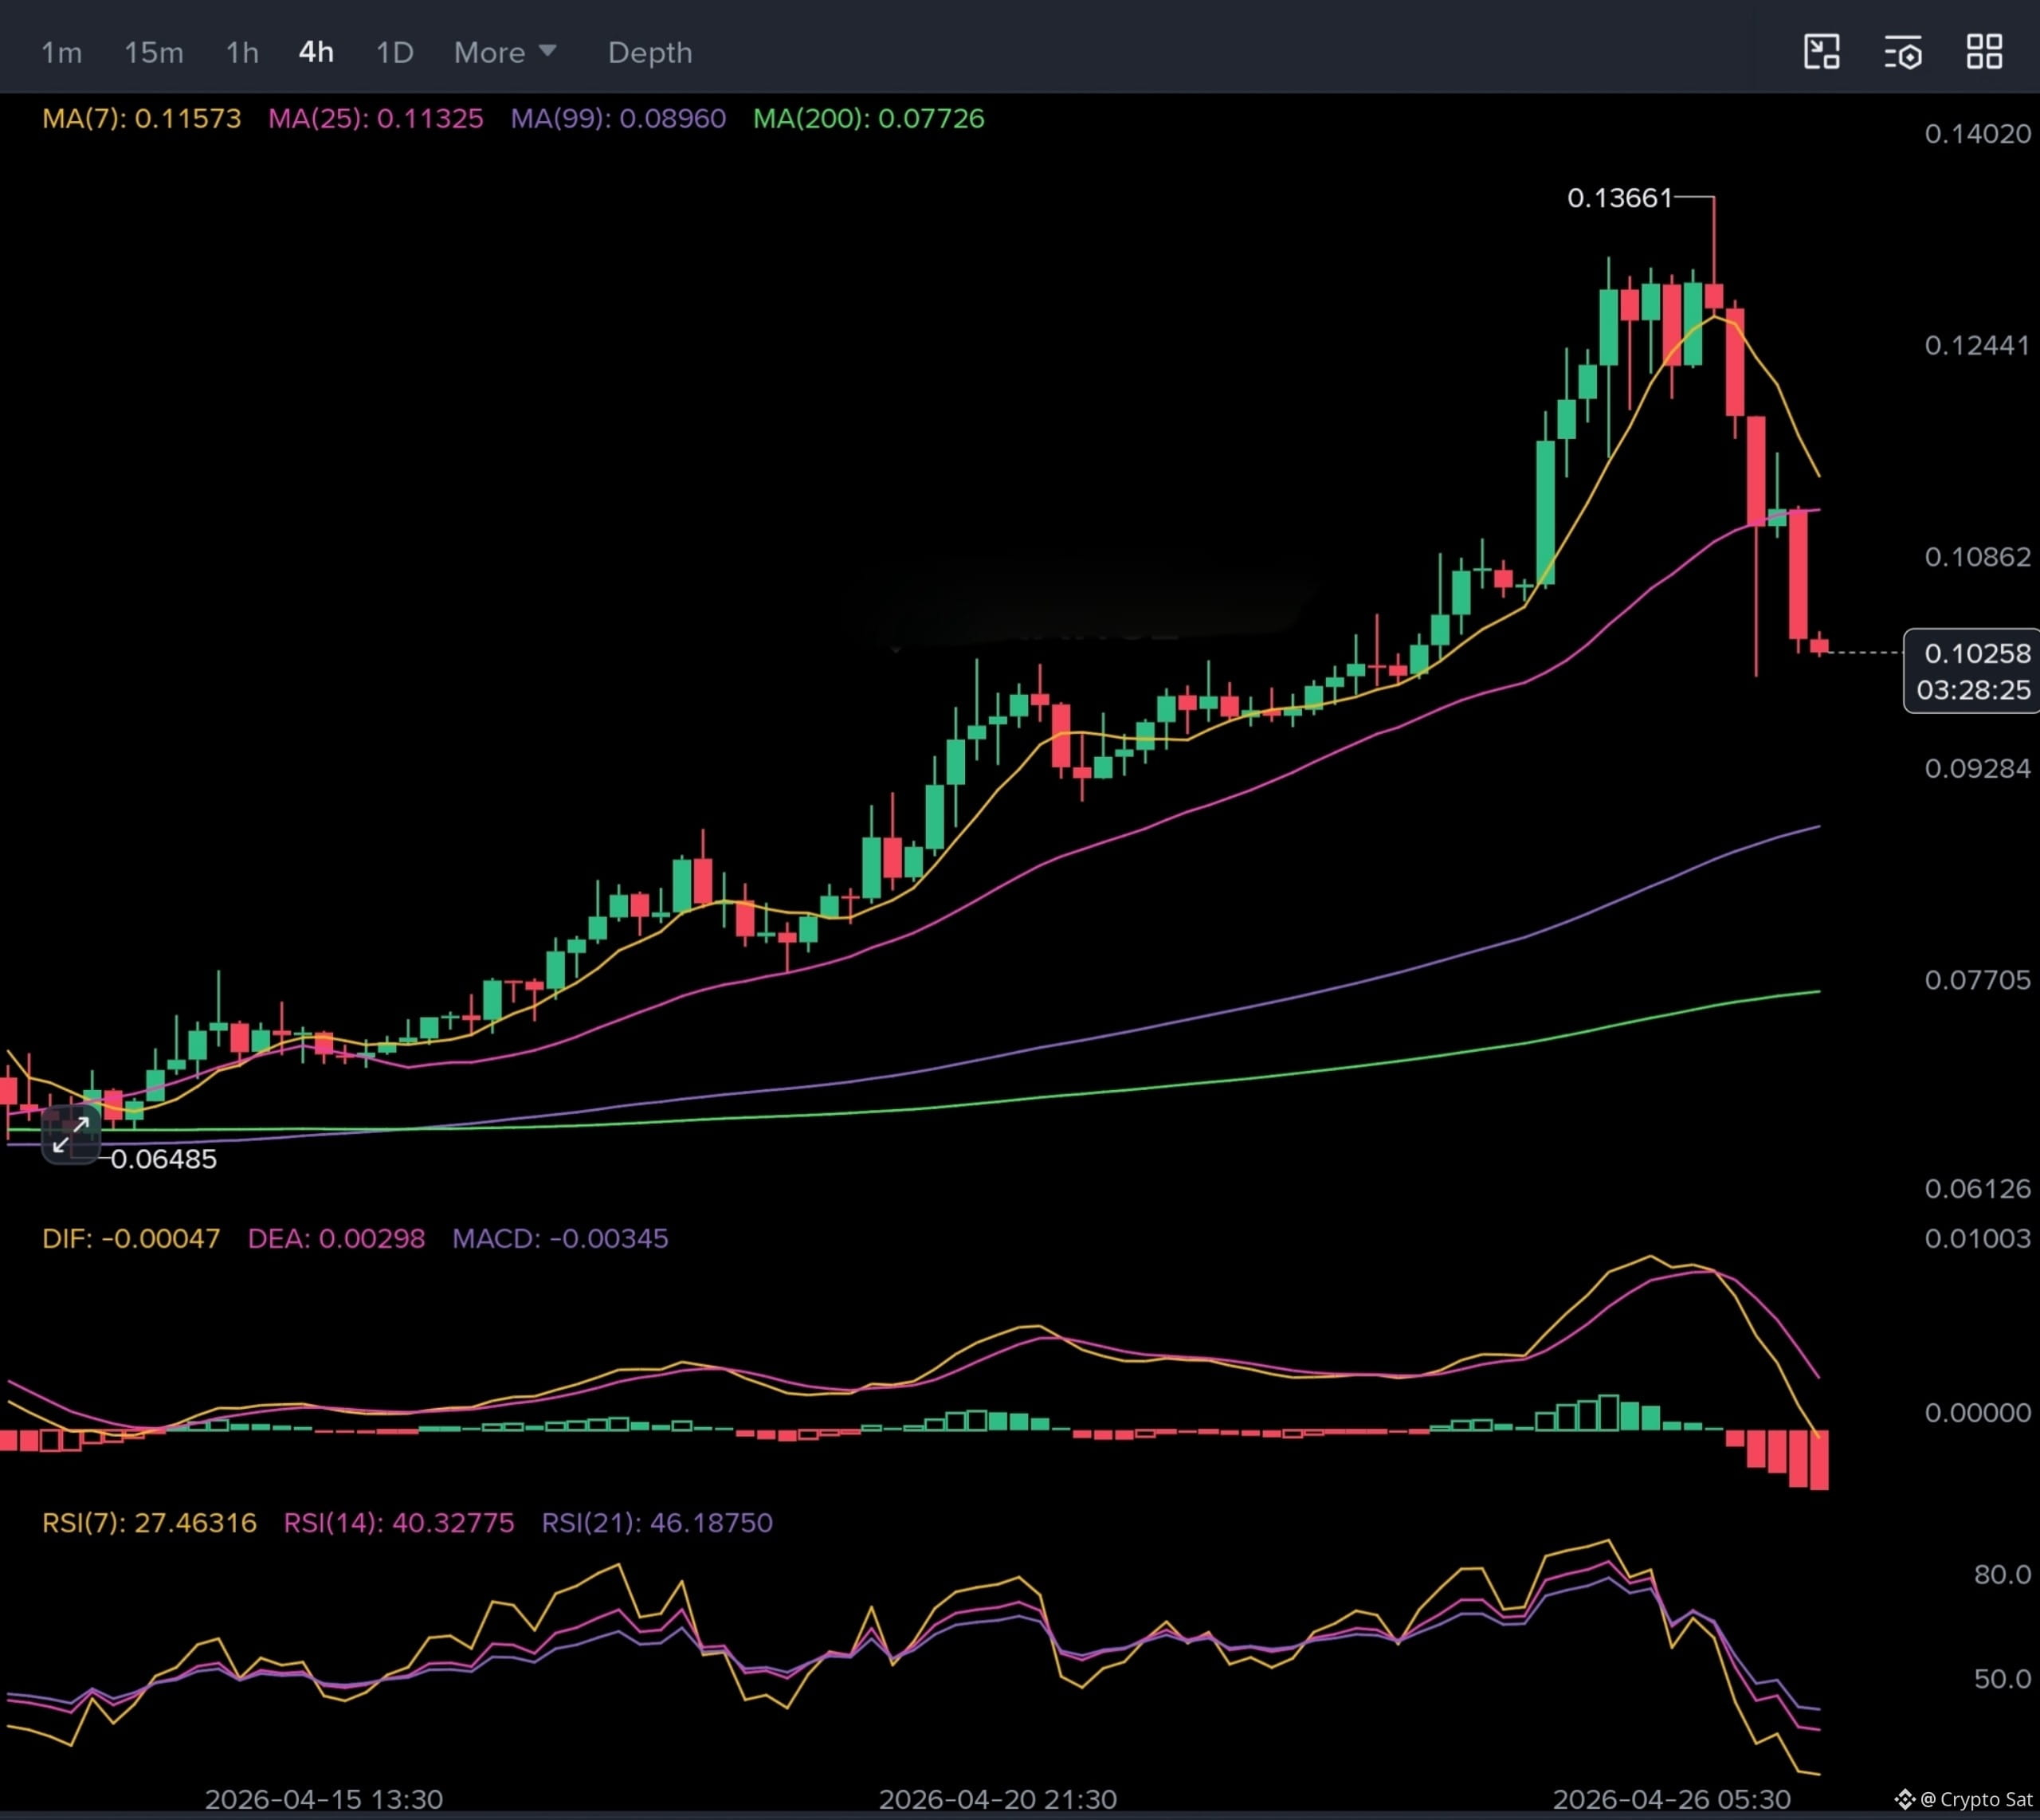Click the 0.09284 price axis label

[1977, 768]
